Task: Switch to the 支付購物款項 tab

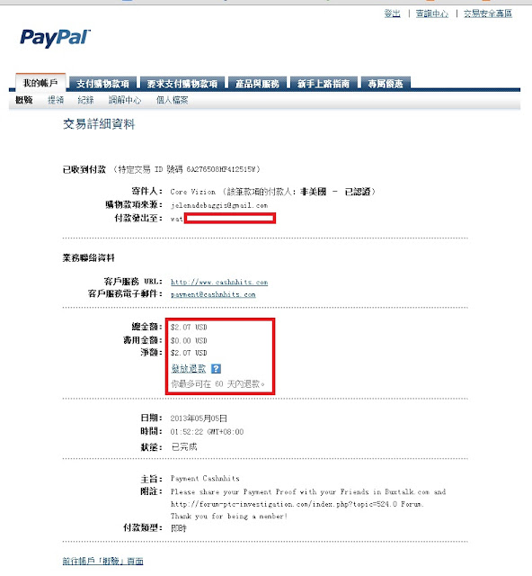Action: tap(102, 84)
